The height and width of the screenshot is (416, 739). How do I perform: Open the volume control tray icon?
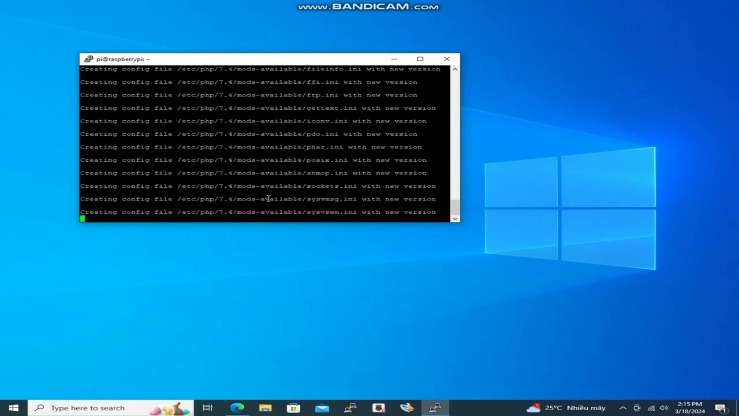[x=664, y=408]
